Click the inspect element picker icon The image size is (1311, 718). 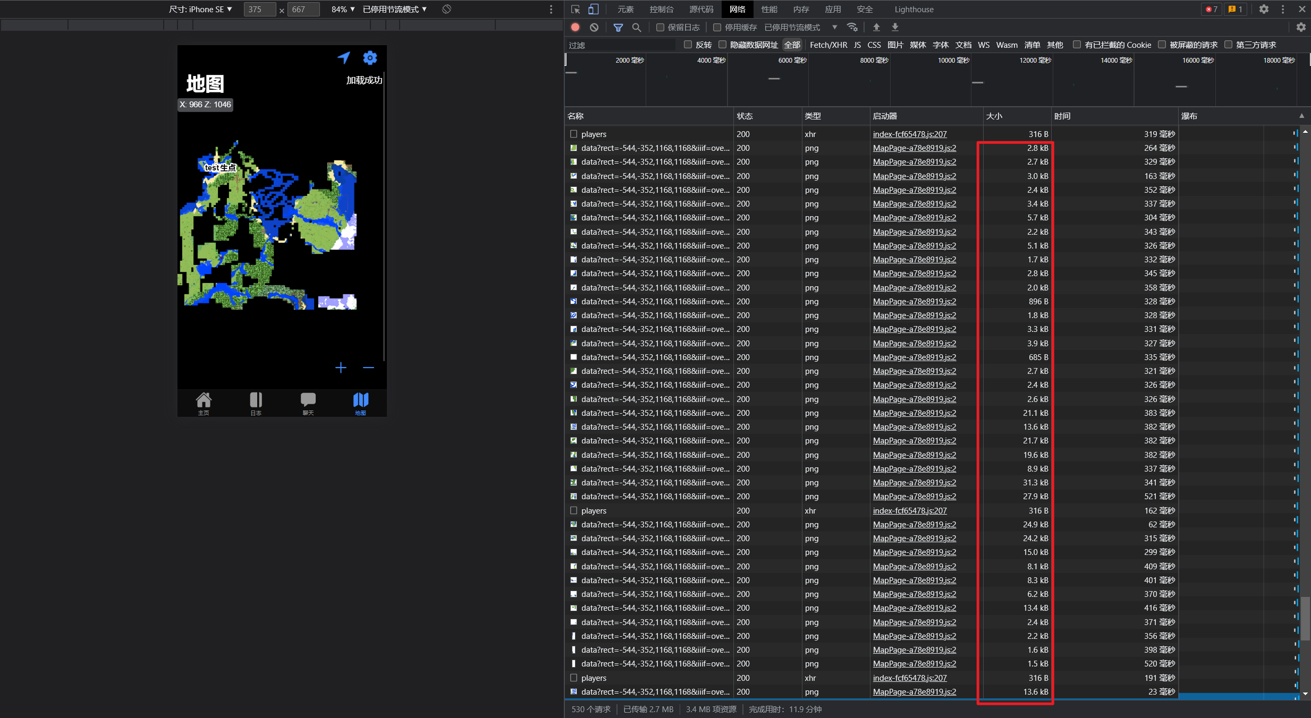[x=576, y=9]
